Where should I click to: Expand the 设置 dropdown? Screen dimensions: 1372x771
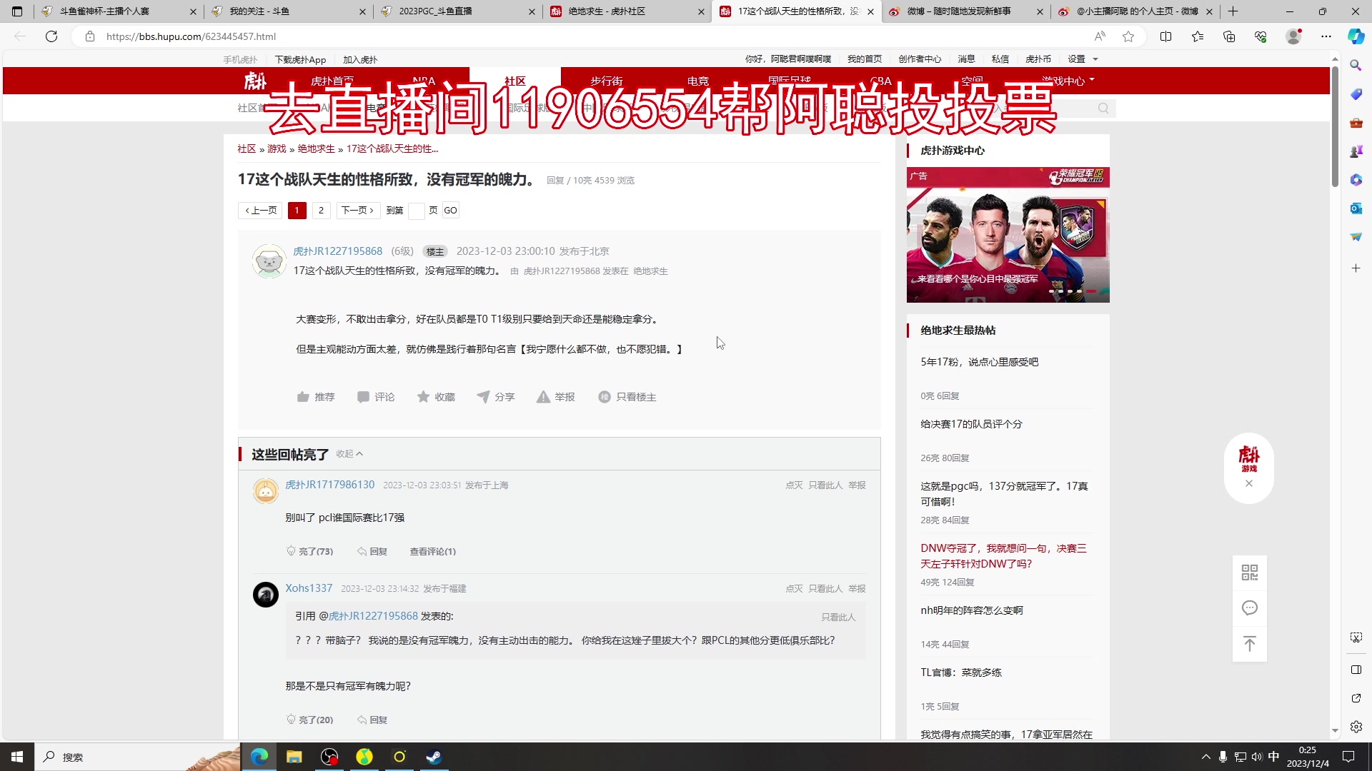(x=1083, y=59)
